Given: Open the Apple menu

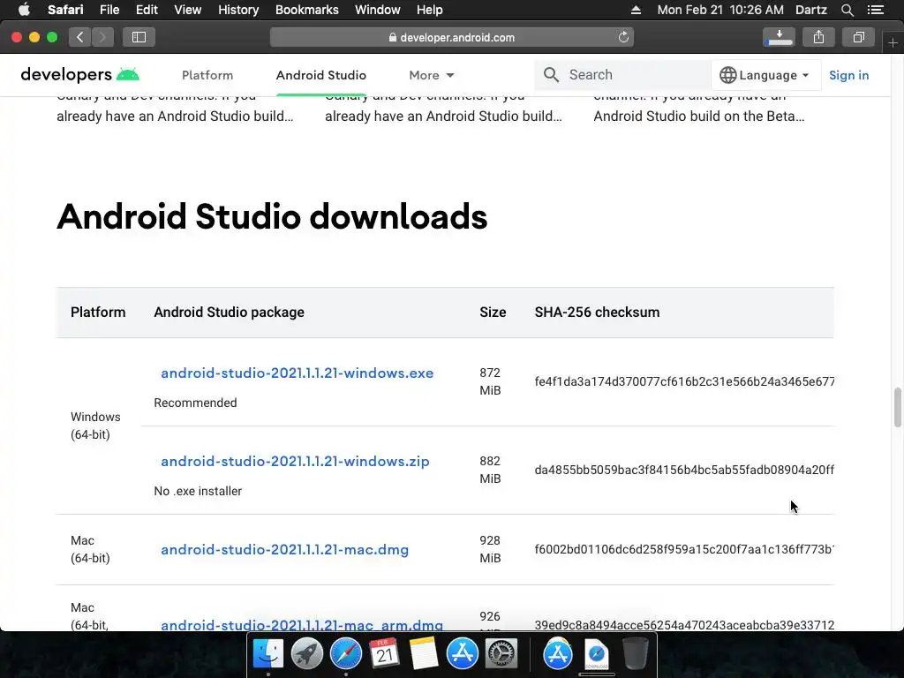Looking at the screenshot, I should point(24,10).
